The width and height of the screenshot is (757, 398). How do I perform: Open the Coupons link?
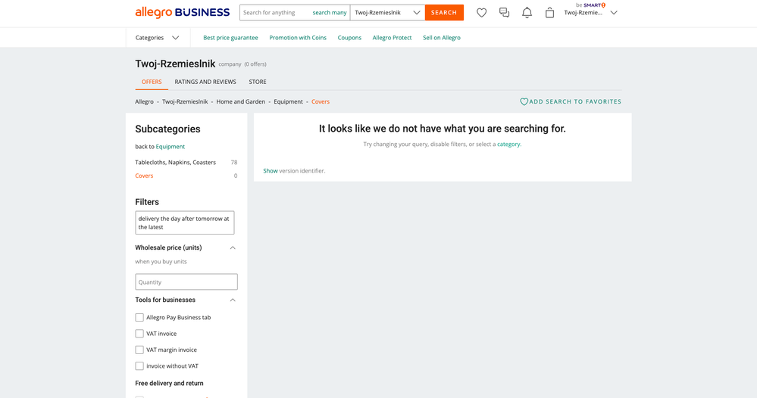pos(349,38)
